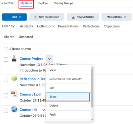This screenshot has width=133, height=124.
Task: Click the green reflection speech bubble icon
Action: [14, 79]
